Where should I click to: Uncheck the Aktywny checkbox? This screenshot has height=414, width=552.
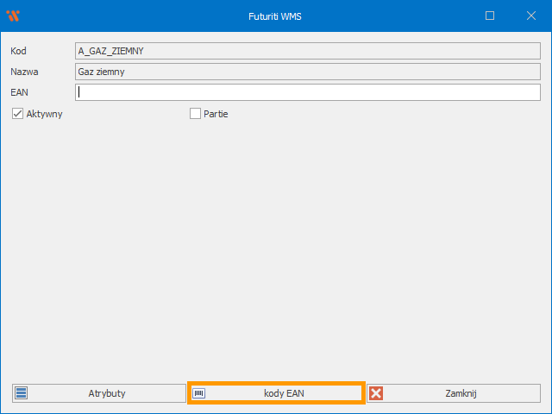pos(17,113)
